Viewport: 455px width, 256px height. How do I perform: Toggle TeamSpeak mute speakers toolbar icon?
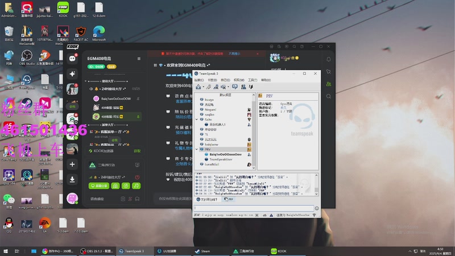pyautogui.click(x=224, y=87)
